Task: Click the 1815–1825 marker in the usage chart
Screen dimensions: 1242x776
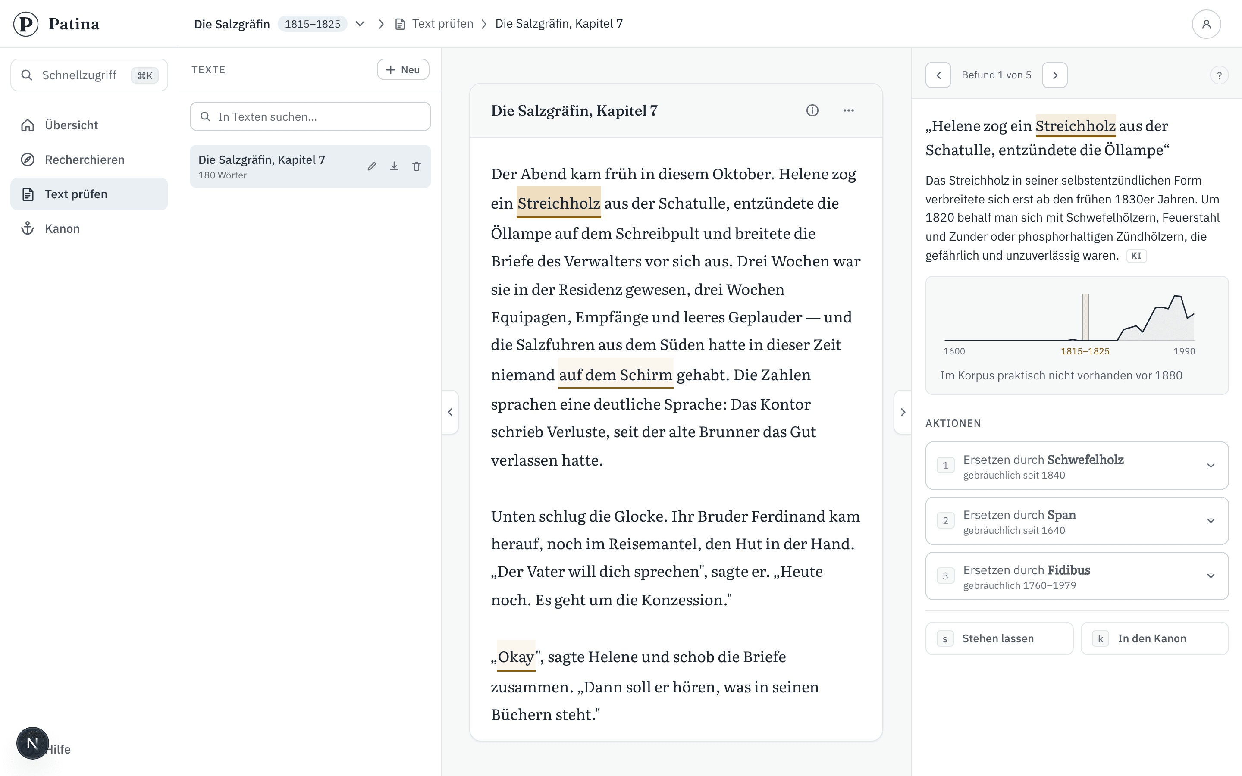Action: (1085, 317)
